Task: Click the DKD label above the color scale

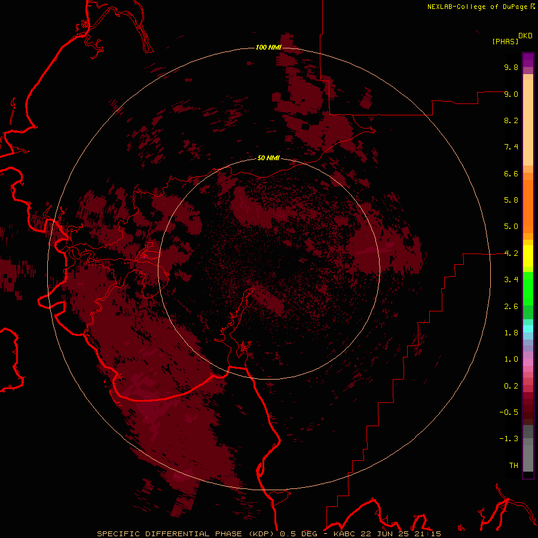Action: point(525,36)
